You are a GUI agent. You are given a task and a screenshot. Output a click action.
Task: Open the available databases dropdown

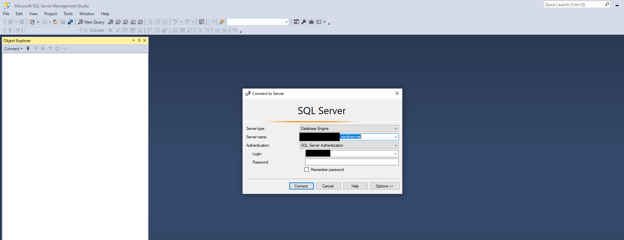pyautogui.click(x=76, y=30)
